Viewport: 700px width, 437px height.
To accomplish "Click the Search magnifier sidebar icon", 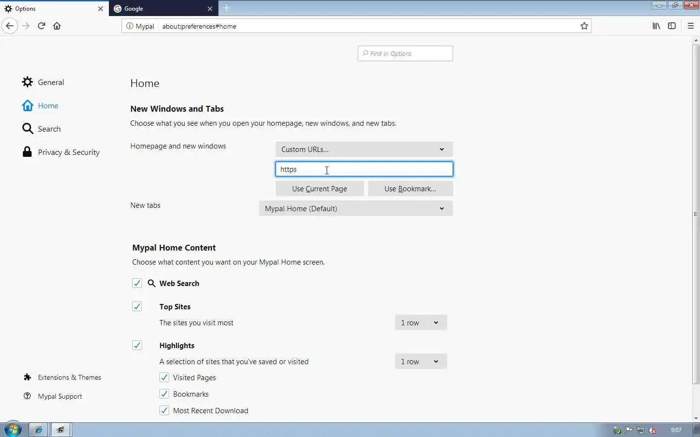I will pyautogui.click(x=28, y=129).
